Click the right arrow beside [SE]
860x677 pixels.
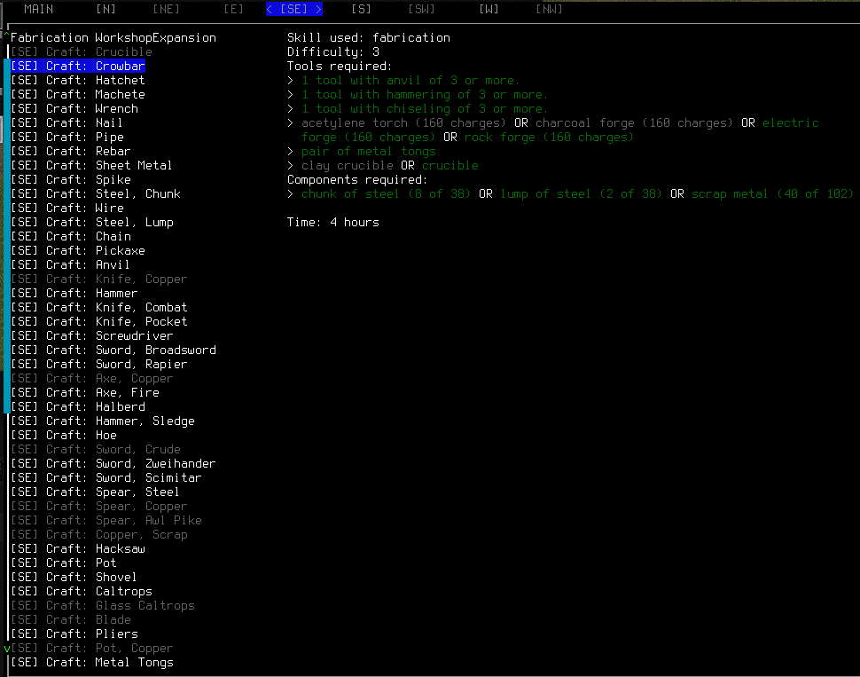coord(318,9)
